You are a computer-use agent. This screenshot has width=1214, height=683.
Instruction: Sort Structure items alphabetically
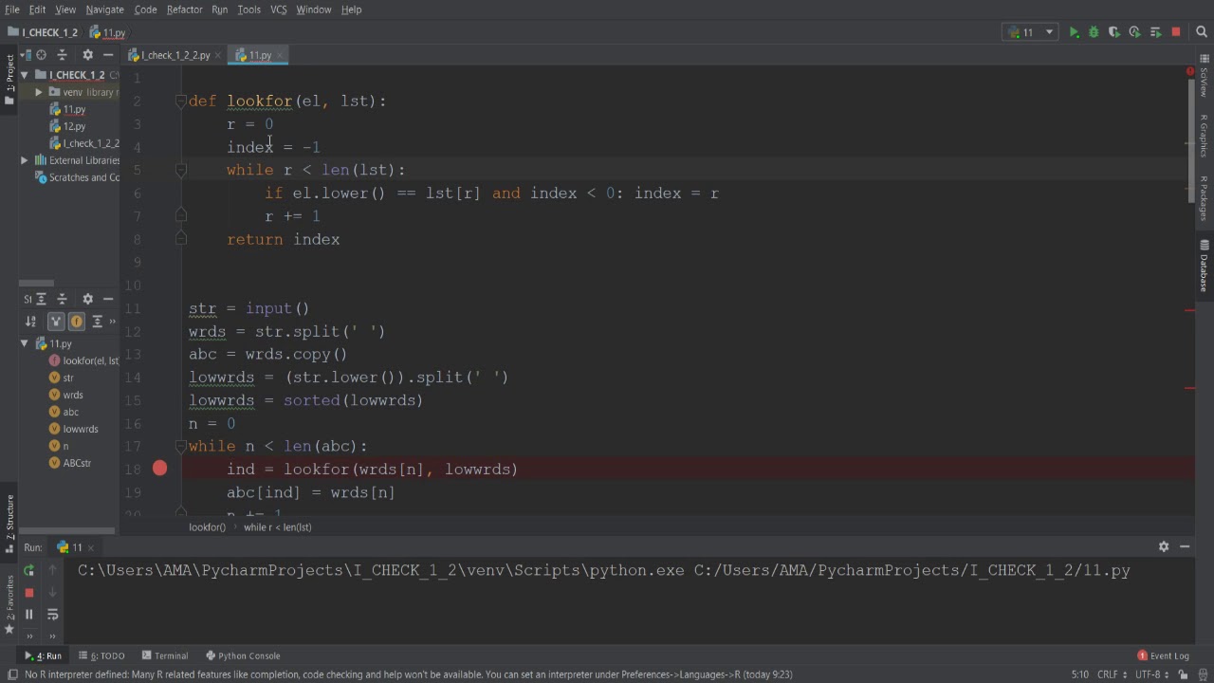click(x=31, y=322)
